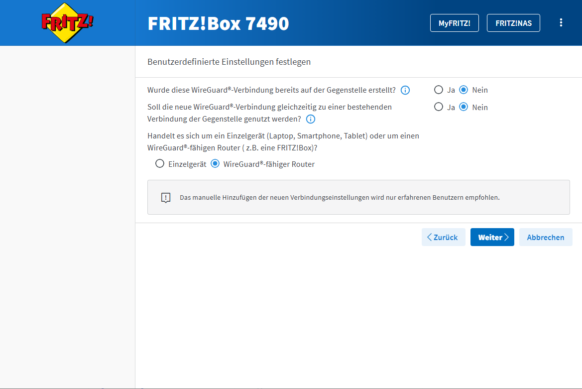Show info about simultaneous use with existing connection

click(x=311, y=119)
